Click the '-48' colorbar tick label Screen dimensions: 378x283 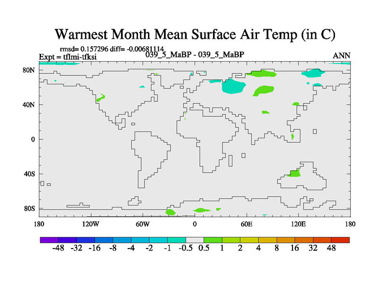59,249
